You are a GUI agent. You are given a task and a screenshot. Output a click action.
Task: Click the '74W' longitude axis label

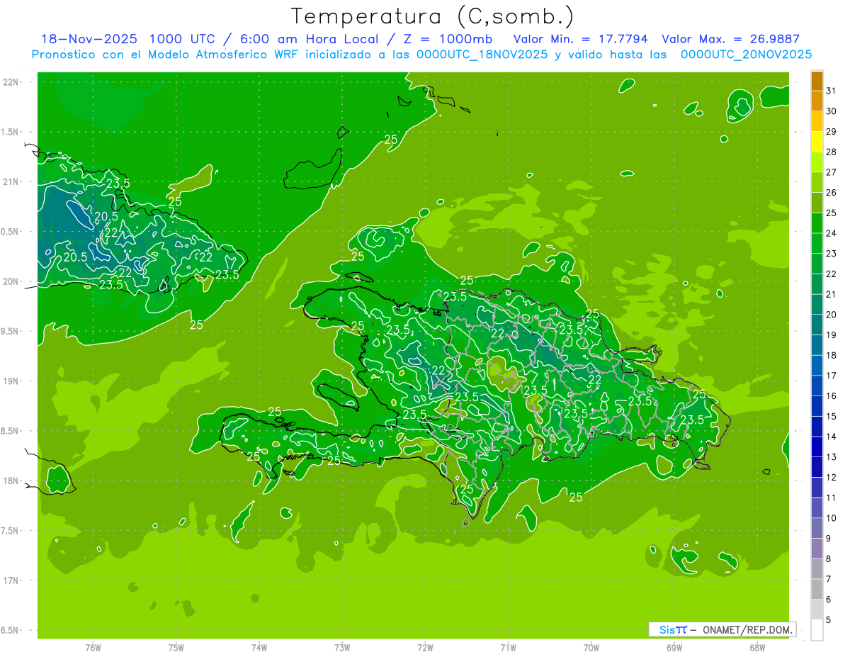[259, 647]
